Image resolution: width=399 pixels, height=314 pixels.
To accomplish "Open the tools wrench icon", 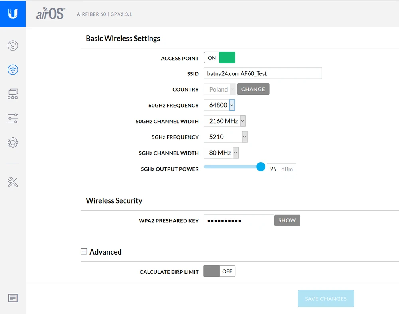I will point(13,183).
